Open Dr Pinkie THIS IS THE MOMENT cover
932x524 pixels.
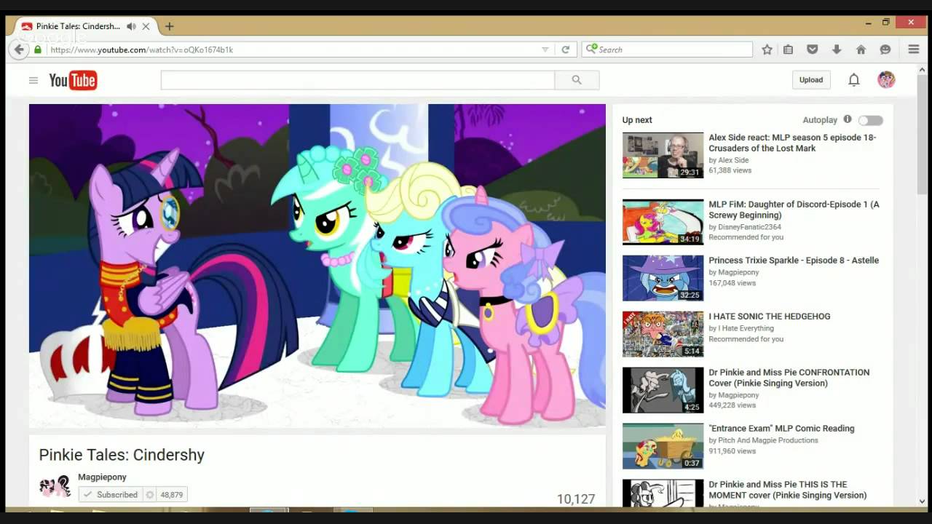click(788, 490)
